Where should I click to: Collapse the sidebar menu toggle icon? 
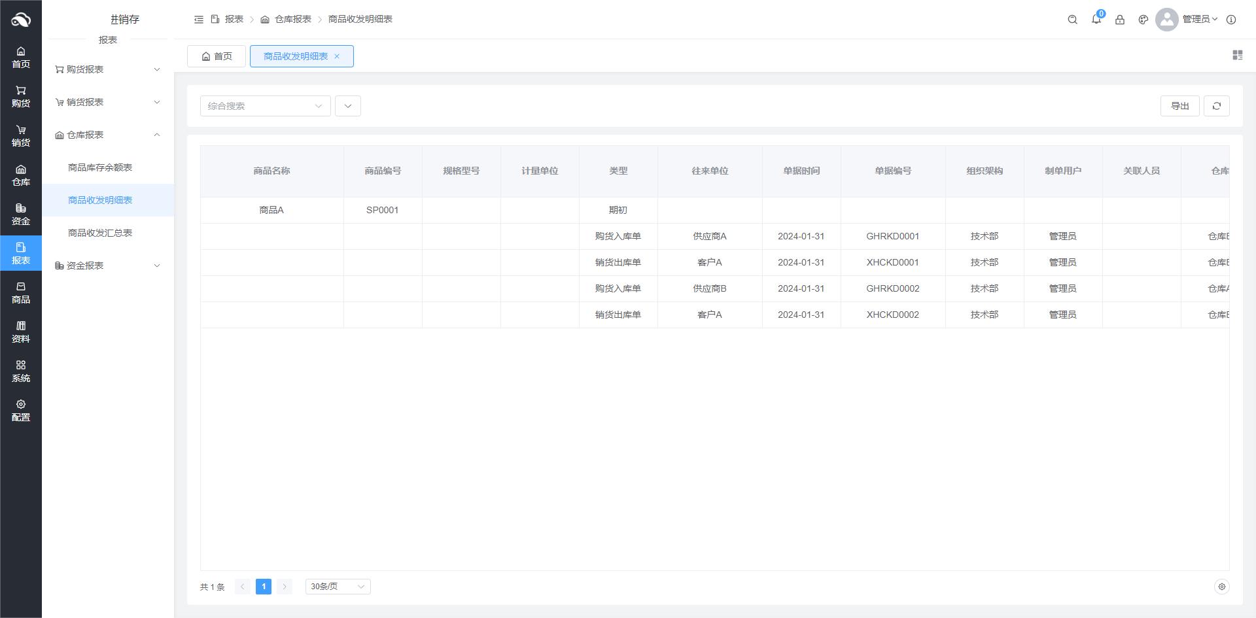(199, 20)
